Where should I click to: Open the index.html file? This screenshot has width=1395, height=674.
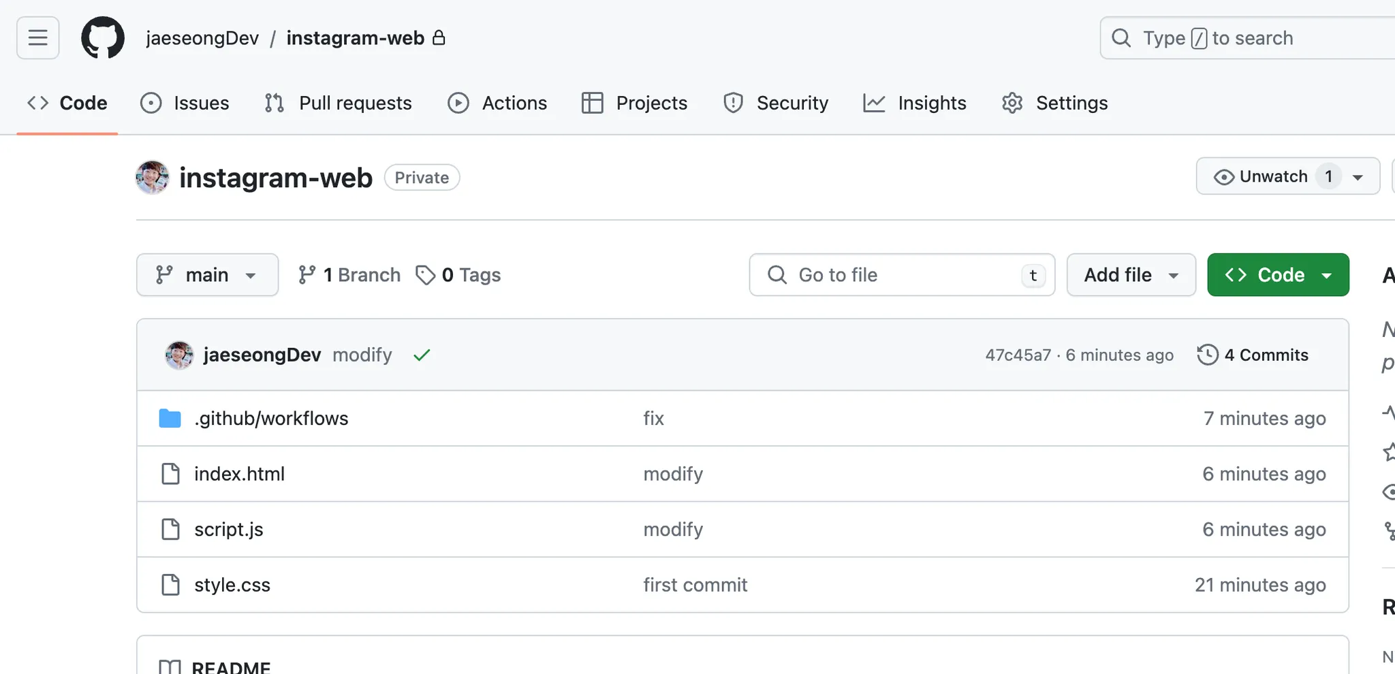click(239, 474)
